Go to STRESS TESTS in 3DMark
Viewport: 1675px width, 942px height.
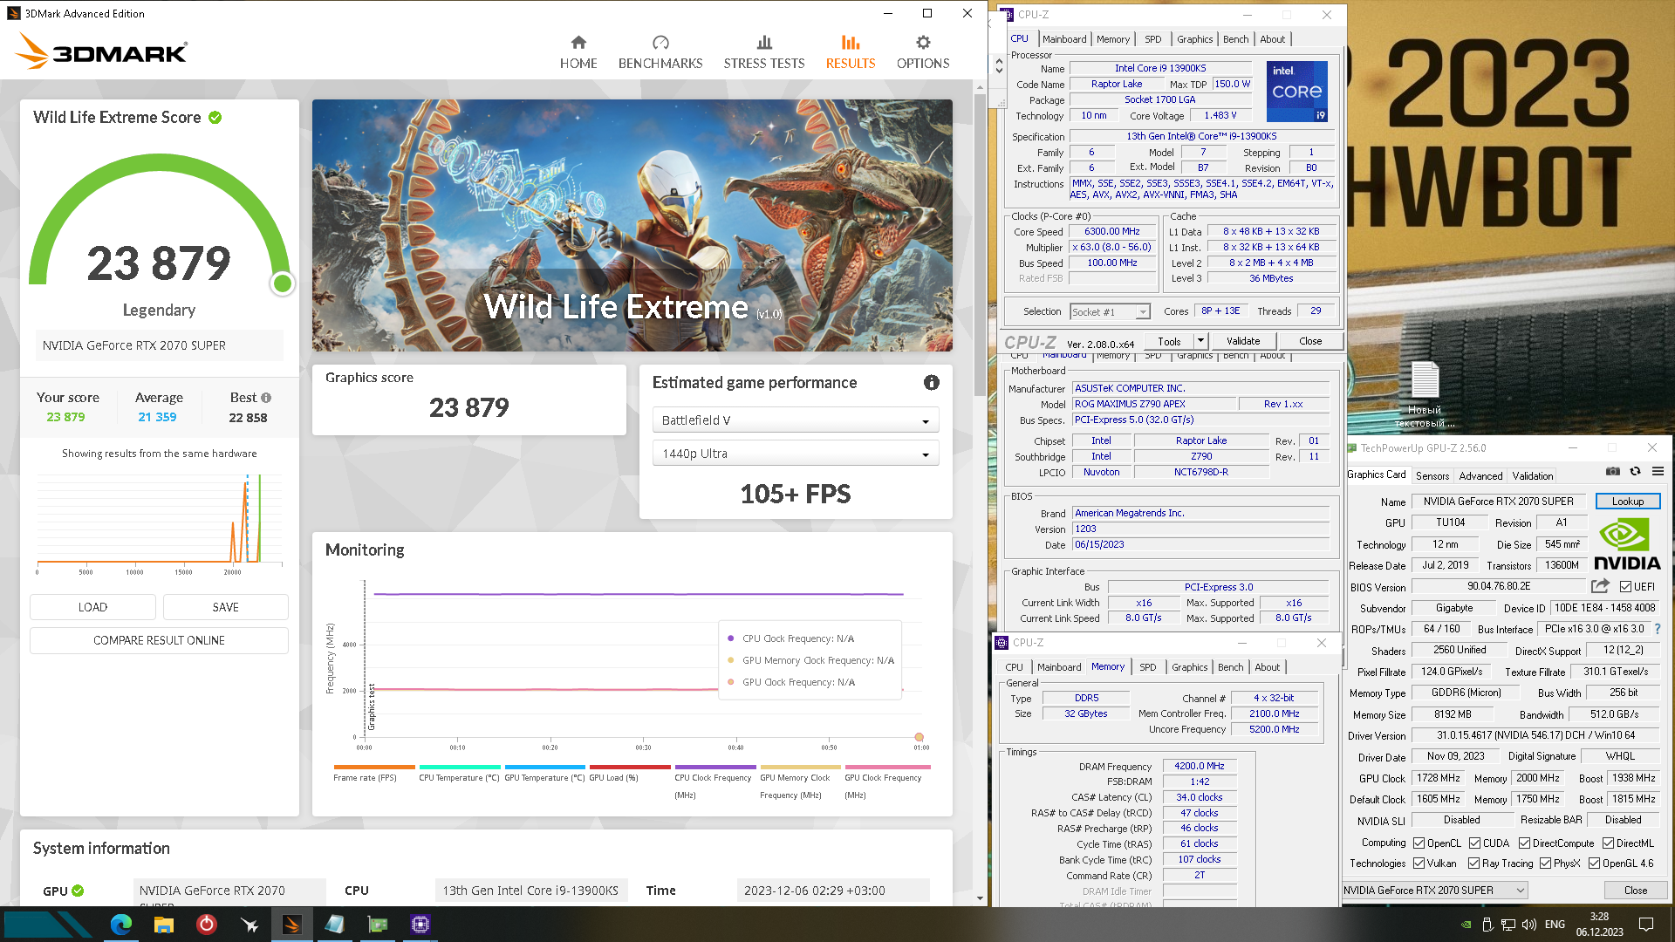coord(764,52)
